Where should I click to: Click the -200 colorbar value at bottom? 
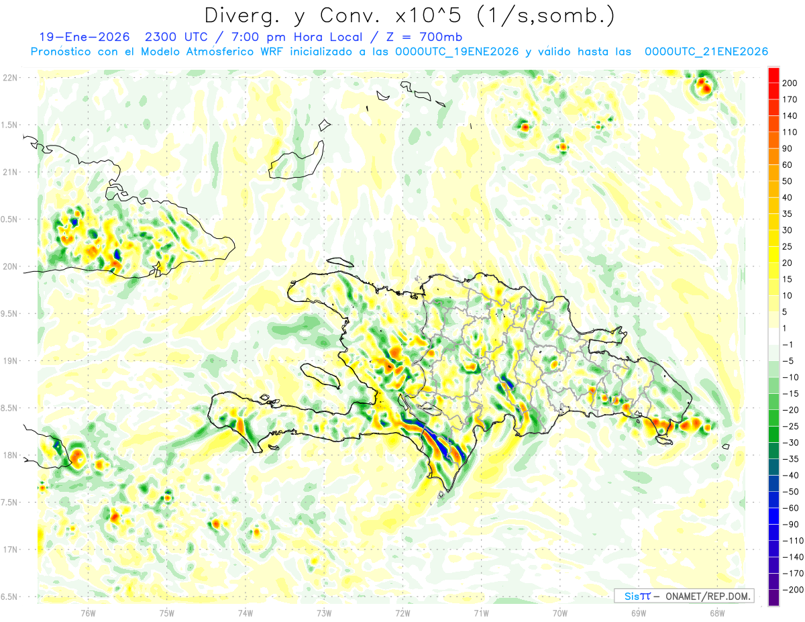click(794, 590)
